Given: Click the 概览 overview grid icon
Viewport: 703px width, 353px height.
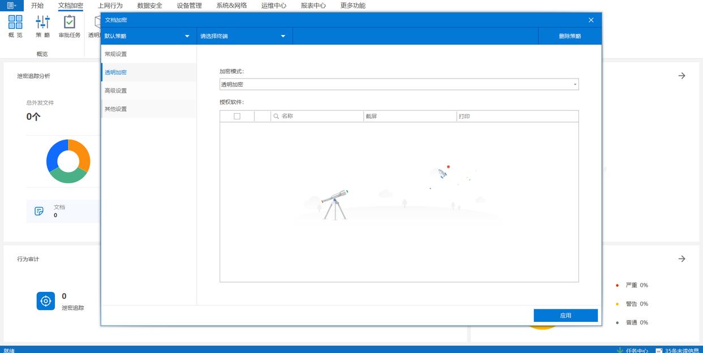Looking at the screenshot, I should pos(15,23).
